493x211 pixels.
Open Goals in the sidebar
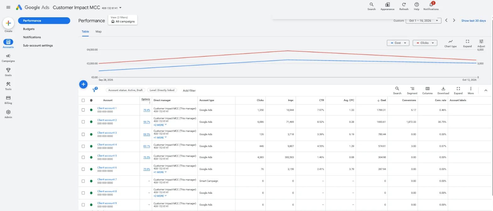point(8,72)
